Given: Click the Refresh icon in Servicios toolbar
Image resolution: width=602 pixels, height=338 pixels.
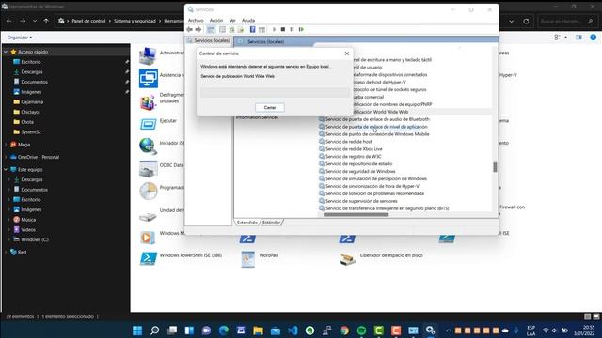Looking at the screenshot, I should (231, 29).
